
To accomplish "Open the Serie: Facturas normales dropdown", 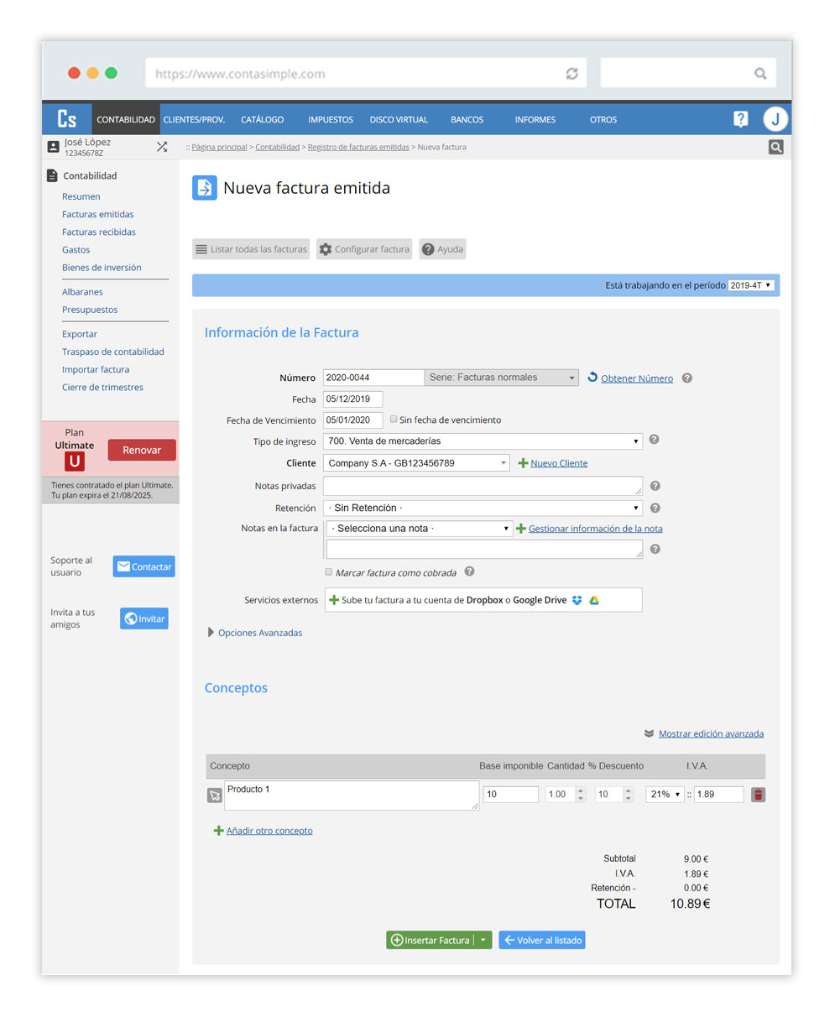I will 501,378.
